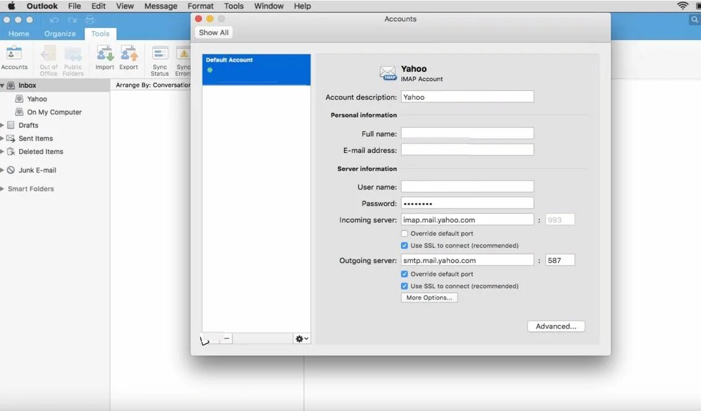Click the print icon in title bar
Screen dimensions: 701x411
click(90, 20)
